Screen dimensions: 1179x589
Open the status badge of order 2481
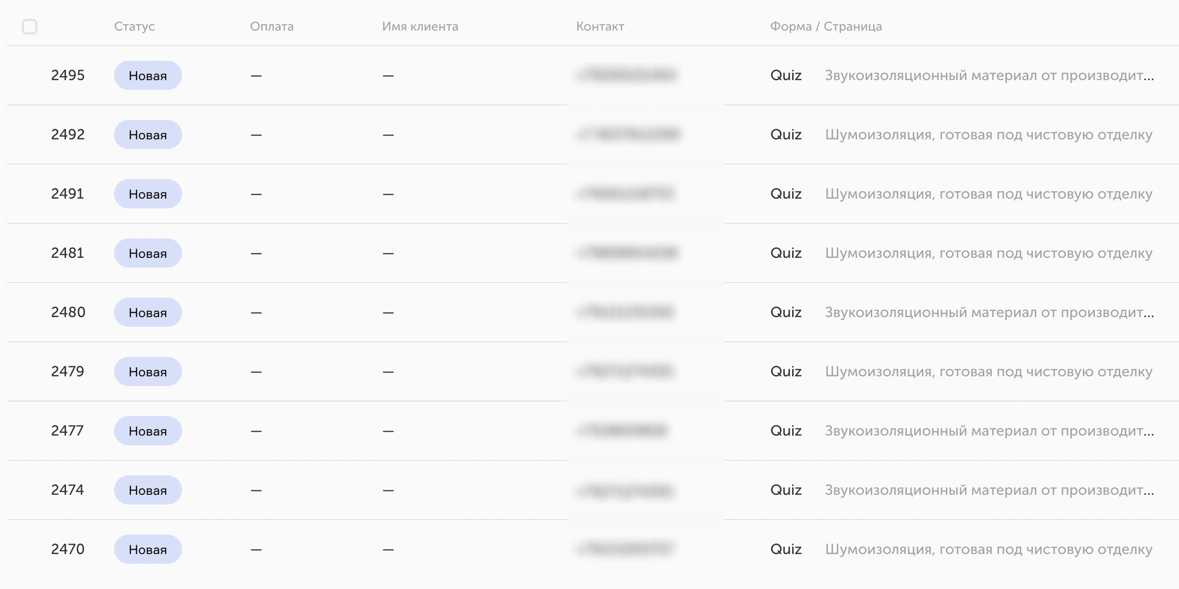[148, 253]
